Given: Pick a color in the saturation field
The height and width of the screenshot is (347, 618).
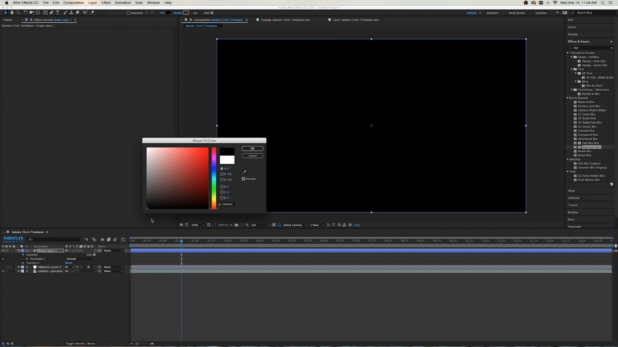Looking at the screenshot, I should pyautogui.click(x=178, y=178).
